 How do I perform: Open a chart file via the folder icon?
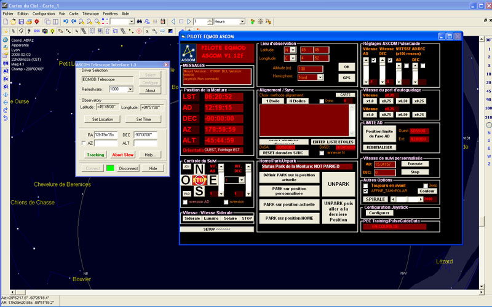13,21
